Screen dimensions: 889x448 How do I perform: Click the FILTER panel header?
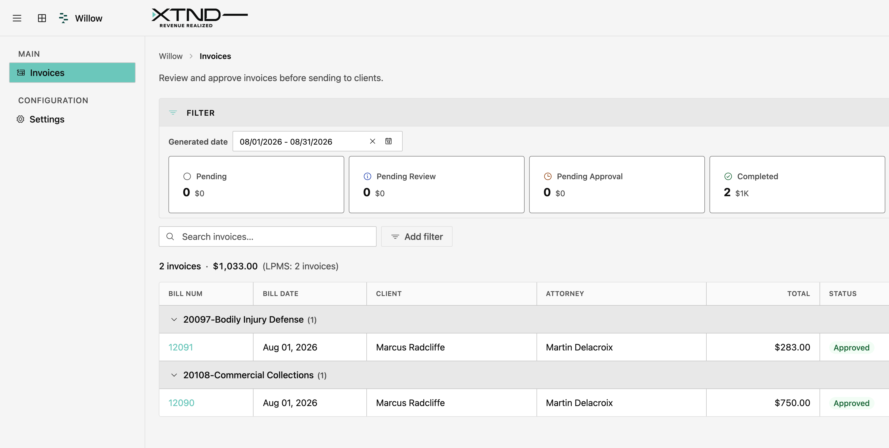point(524,113)
